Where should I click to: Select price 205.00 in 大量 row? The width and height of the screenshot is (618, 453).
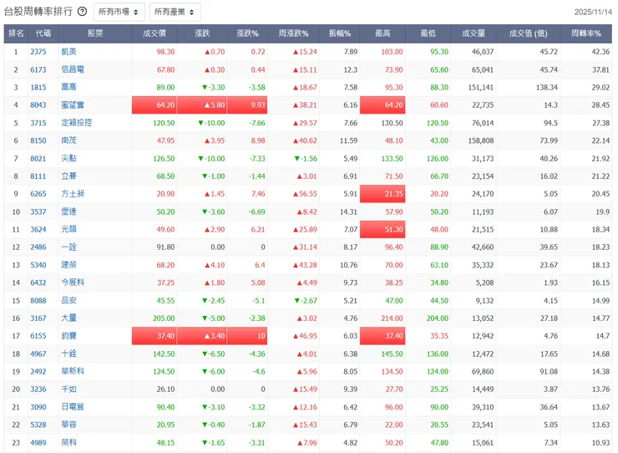tap(164, 318)
